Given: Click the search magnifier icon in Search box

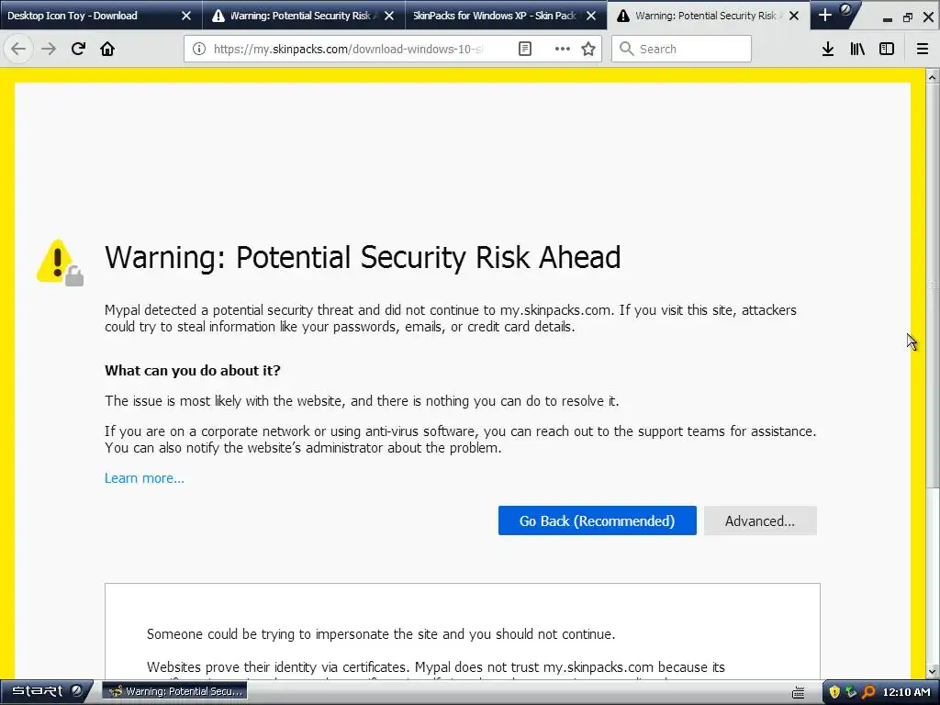Looking at the screenshot, I should (626, 49).
